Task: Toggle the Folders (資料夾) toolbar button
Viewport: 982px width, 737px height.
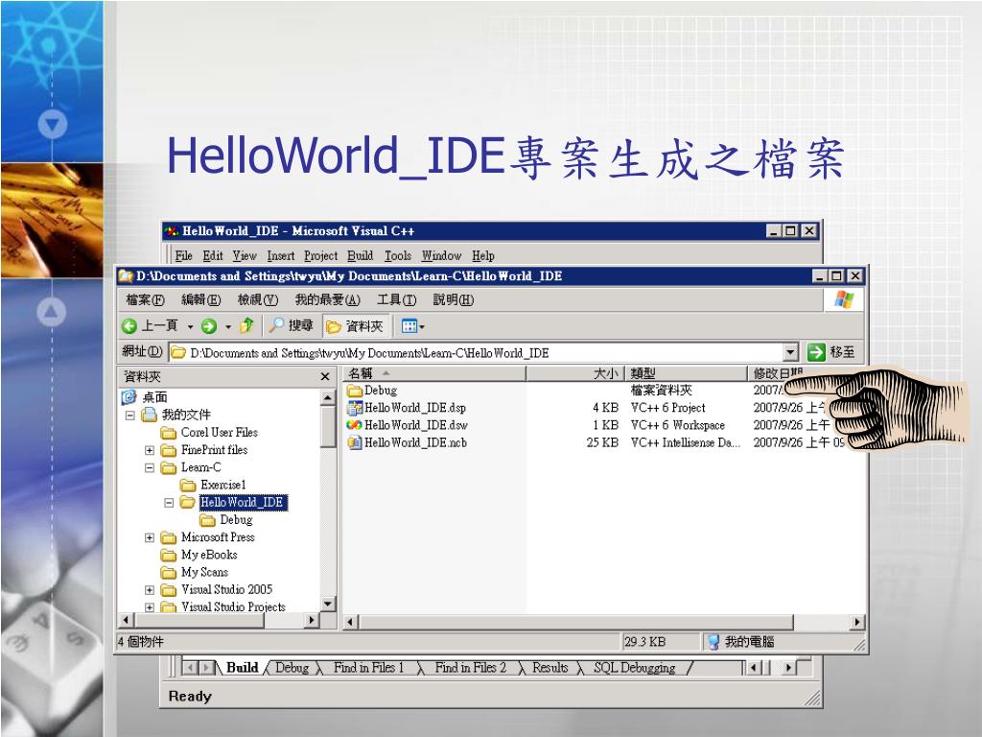Action: pos(355,326)
